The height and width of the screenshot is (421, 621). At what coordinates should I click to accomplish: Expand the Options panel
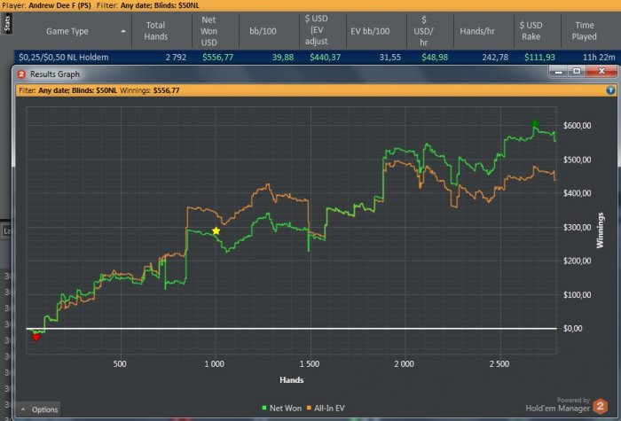(40, 409)
